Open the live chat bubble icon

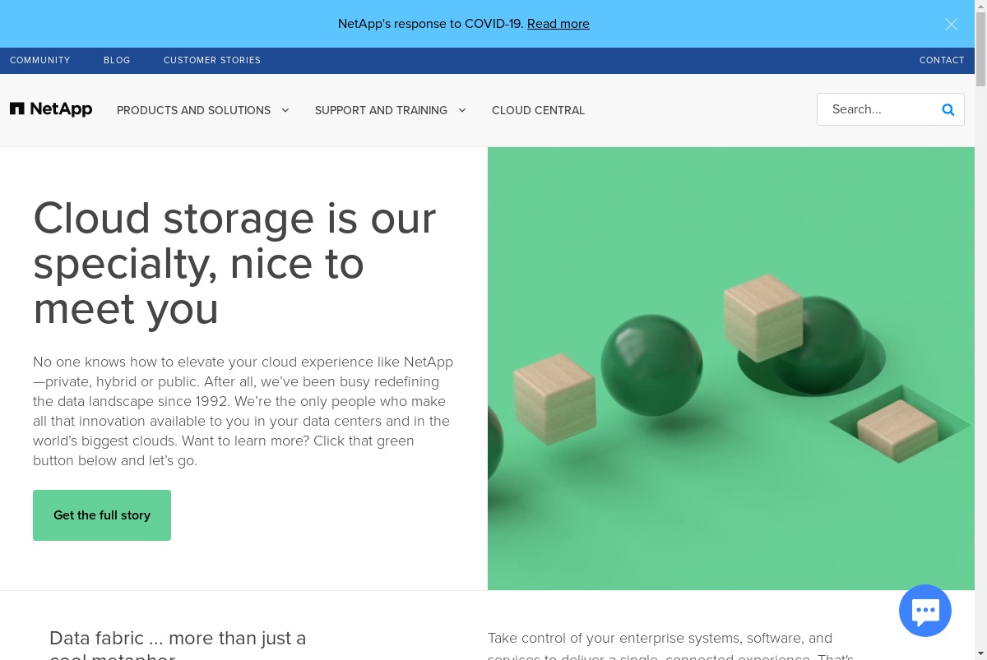pos(925,611)
